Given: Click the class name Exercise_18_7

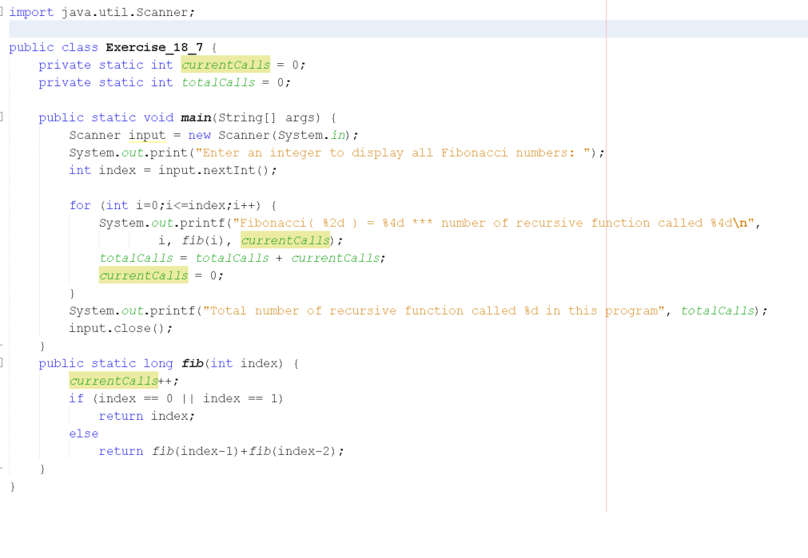Looking at the screenshot, I should pyautogui.click(x=153, y=47).
